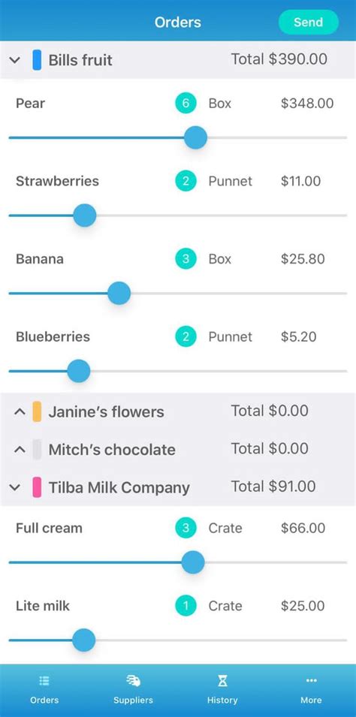Tap the Send button
Viewport: 356px width, 717px height.
tap(309, 22)
